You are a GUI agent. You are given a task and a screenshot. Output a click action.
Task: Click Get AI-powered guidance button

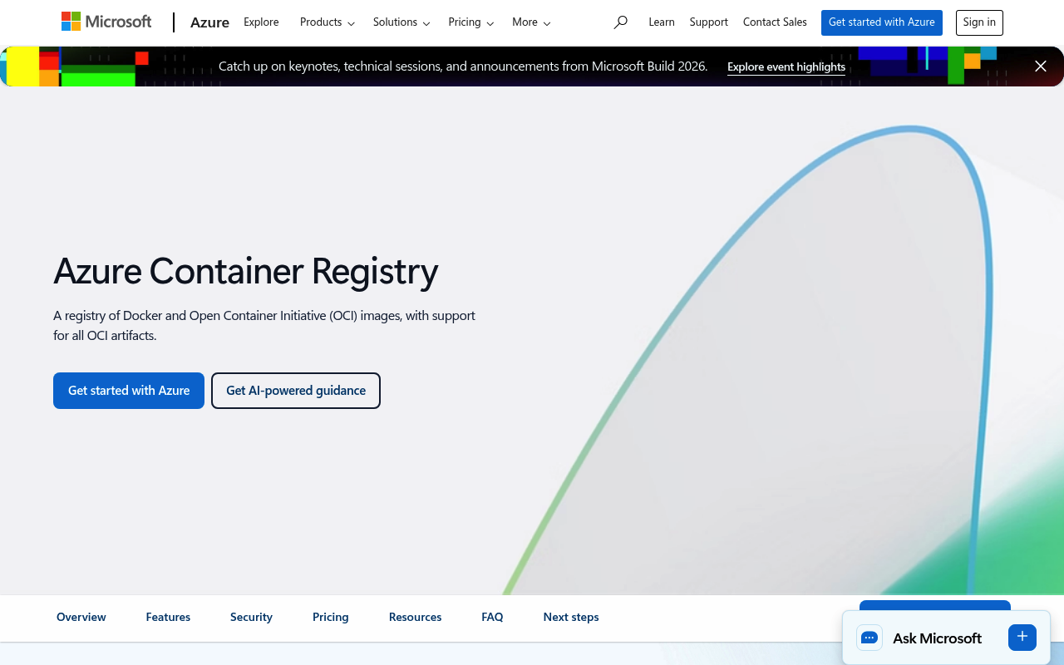click(296, 391)
